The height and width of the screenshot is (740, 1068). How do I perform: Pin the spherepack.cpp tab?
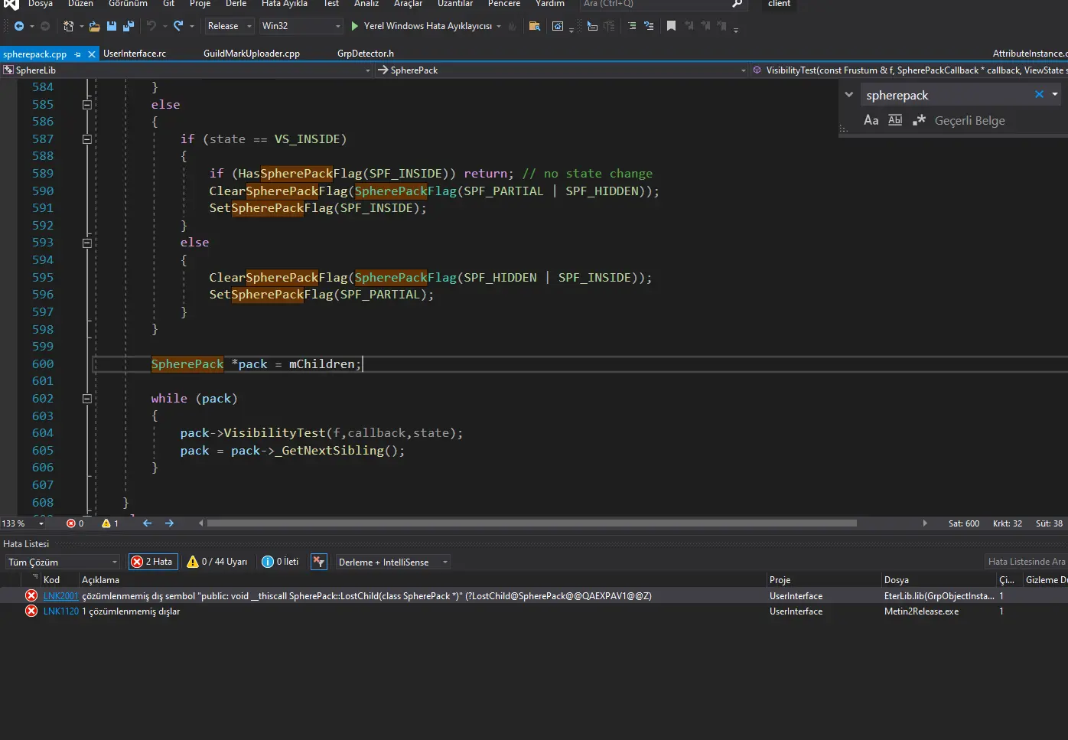click(78, 54)
